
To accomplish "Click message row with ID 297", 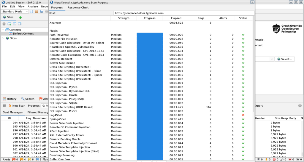I will coord(25,134).
